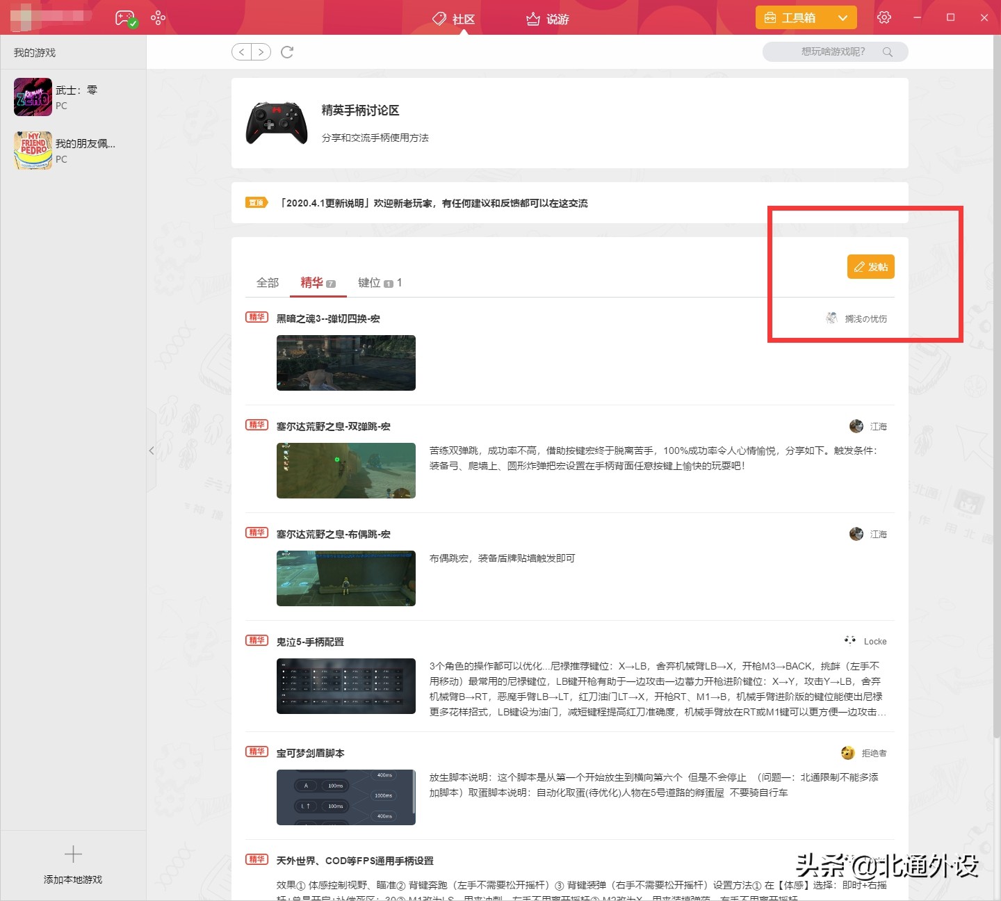Collapse the left game sidebar
1001x901 pixels.
[152, 450]
